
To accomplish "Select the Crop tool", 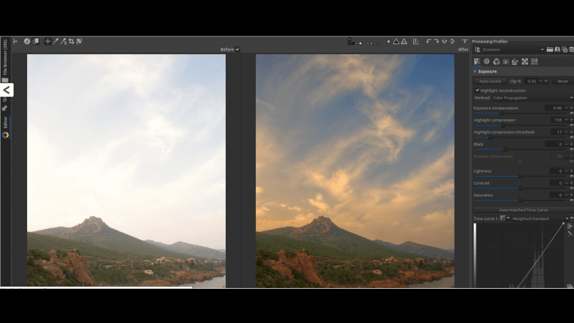I will point(71,42).
